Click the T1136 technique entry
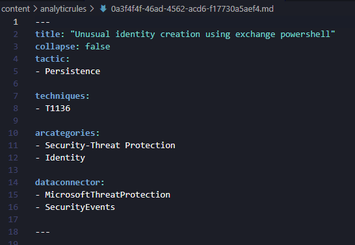Image resolution: width=355 pixels, height=245 pixels. point(58,108)
